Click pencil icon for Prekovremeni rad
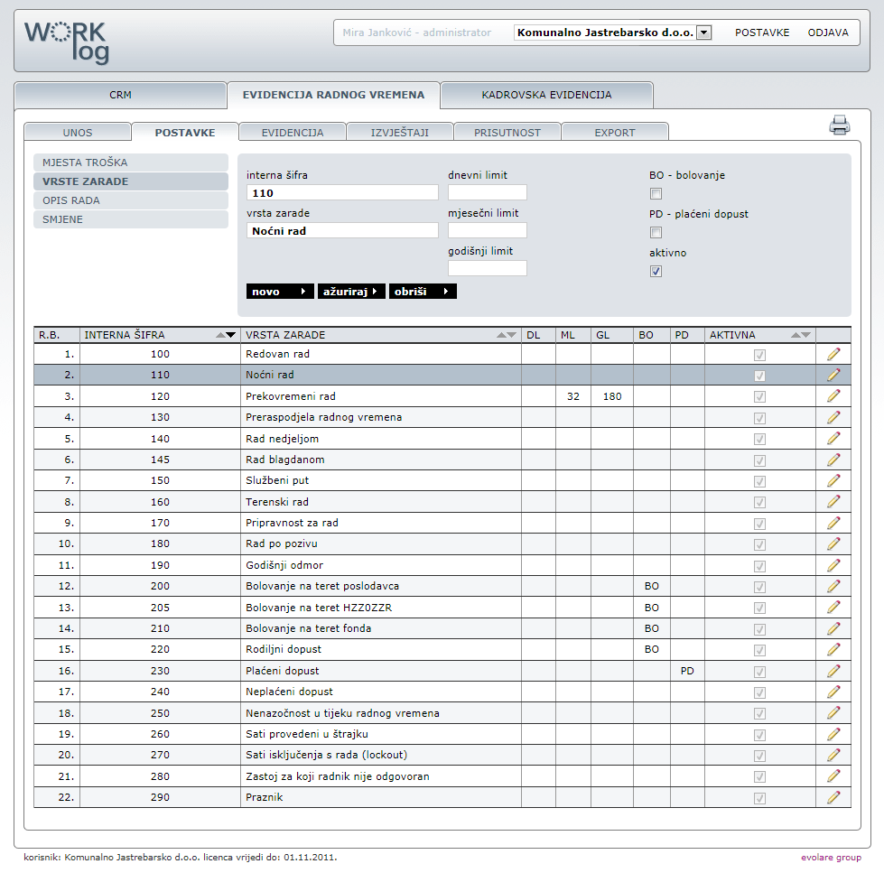Screen dimensions: 884x873 tap(833, 396)
